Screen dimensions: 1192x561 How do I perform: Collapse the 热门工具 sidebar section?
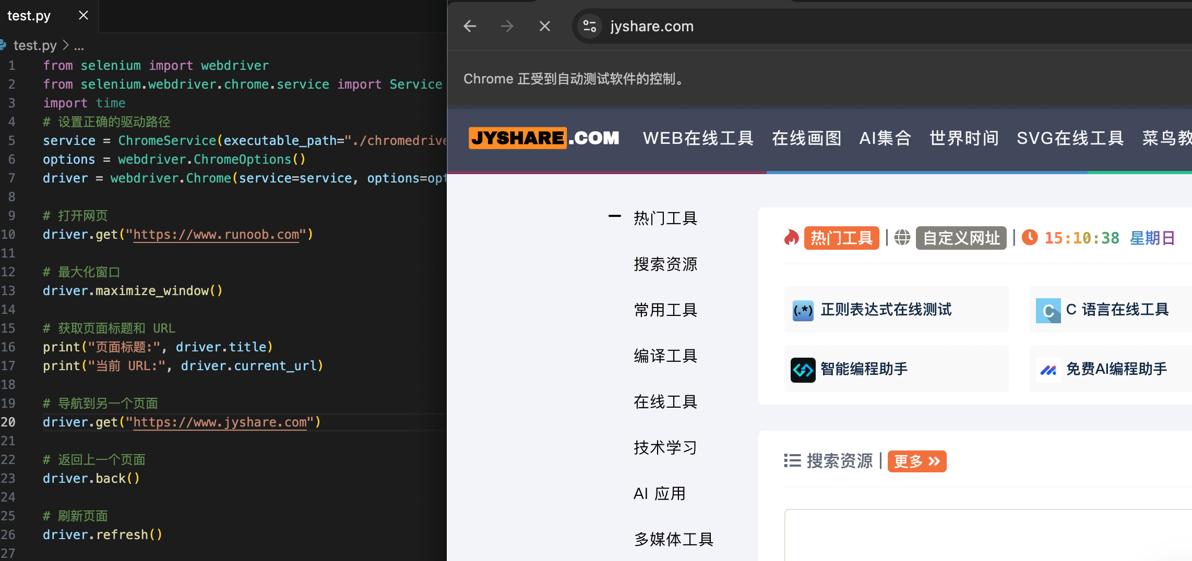pos(615,216)
